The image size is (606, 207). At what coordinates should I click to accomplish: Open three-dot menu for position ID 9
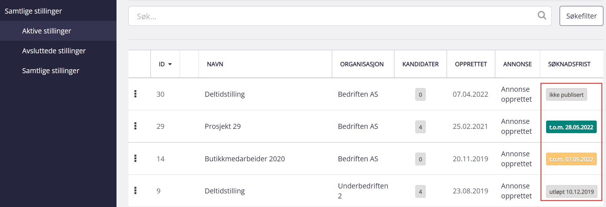coord(135,190)
